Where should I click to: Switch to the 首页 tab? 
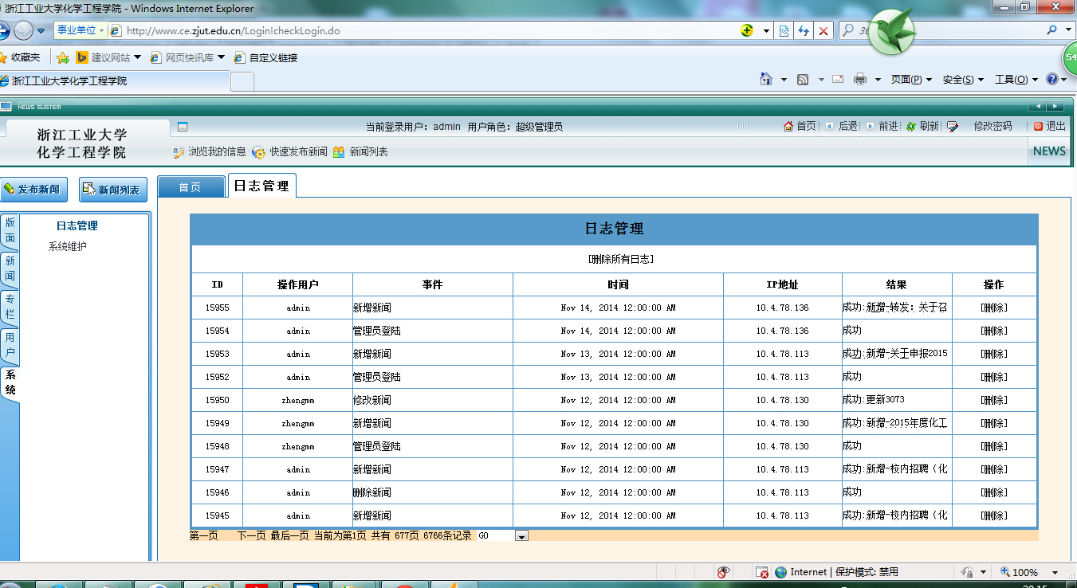191,187
